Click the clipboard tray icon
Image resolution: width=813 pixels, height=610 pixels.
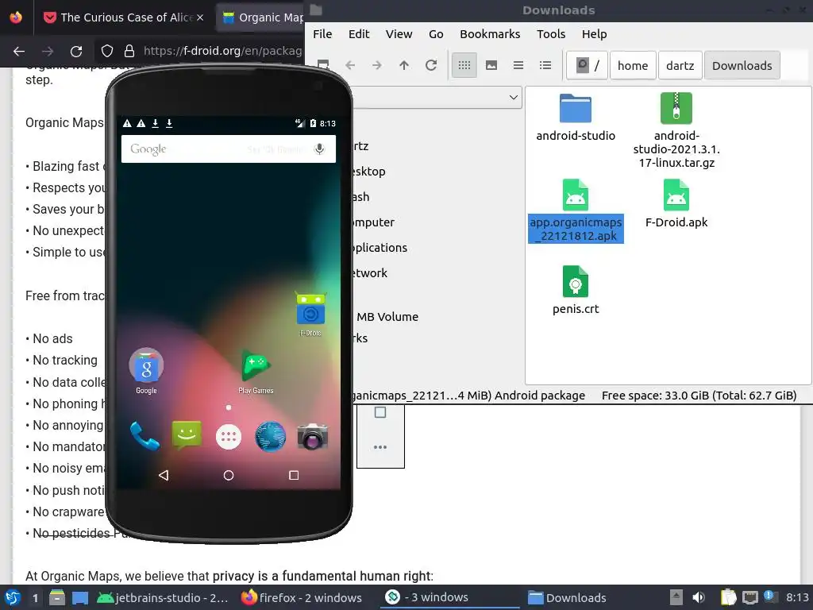(x=728, y=597)
